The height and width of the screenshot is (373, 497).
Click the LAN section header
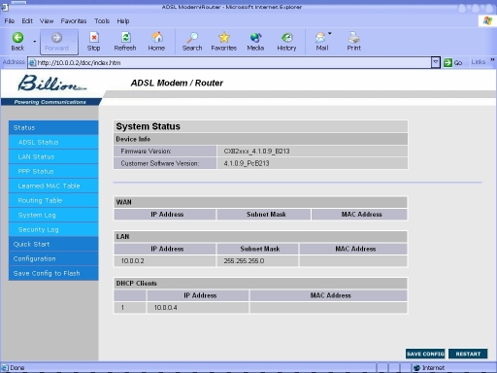(x=122, y=237)
